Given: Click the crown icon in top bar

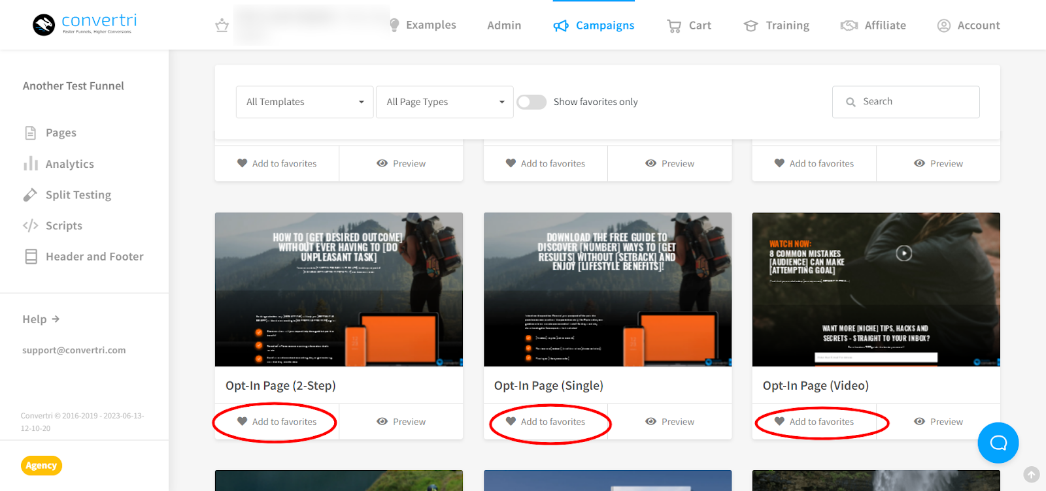Looking at the screenshot, I should [x=222, y=25].
